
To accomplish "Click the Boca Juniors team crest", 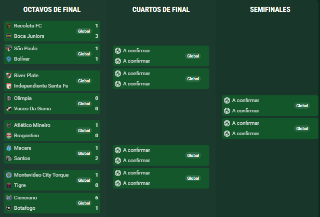I will point(9,36).
